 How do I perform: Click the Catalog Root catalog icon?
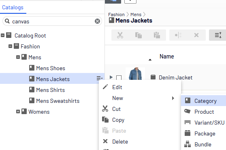[9, 35]
